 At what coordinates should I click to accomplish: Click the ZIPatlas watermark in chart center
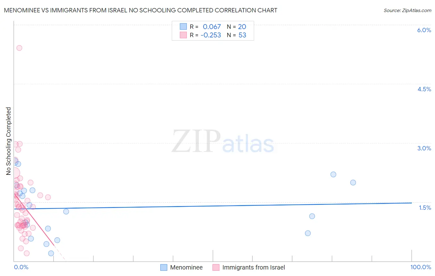point(223,142)
